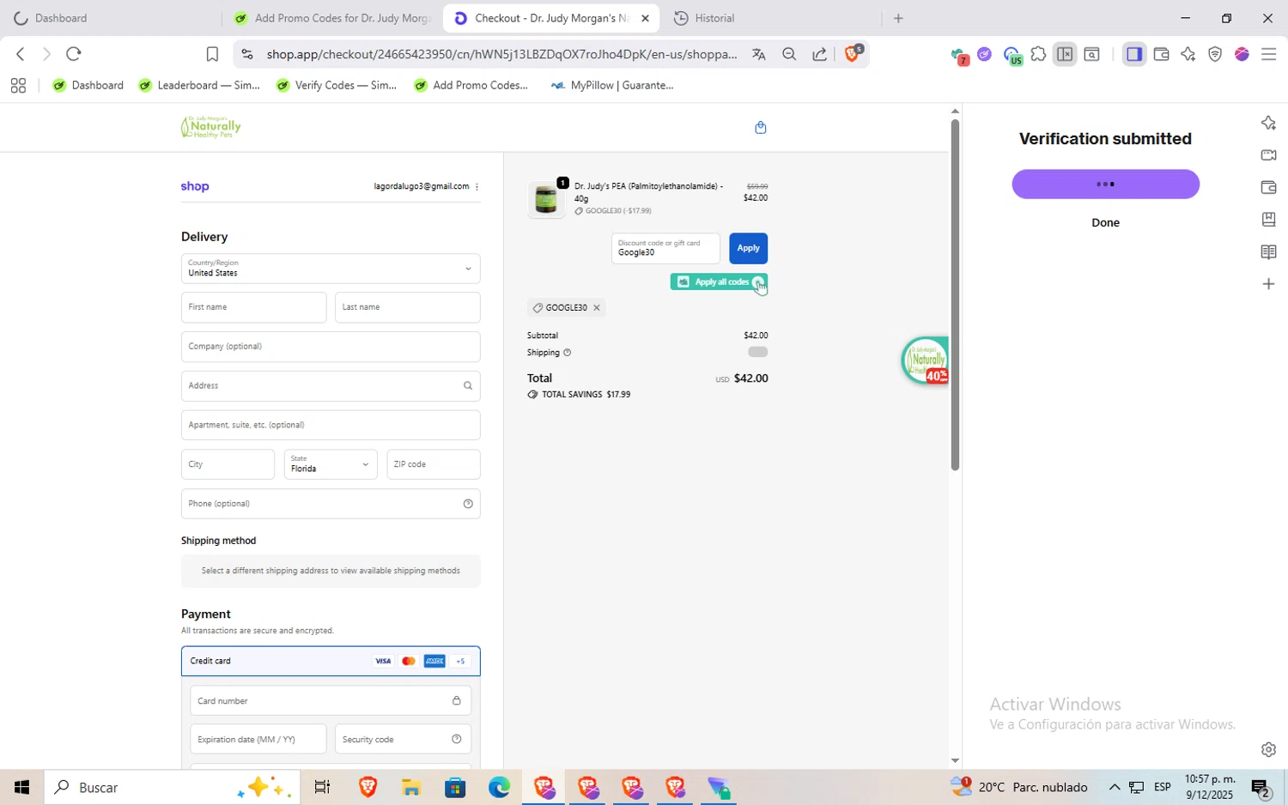Image resolution: width=1288 pixels, height=805 pixels.
Task: Open File Explorer from the taskbar
Action: [410, 787]
